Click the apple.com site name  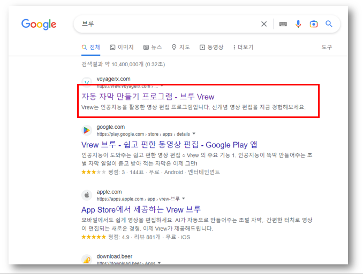pos(109,192)
